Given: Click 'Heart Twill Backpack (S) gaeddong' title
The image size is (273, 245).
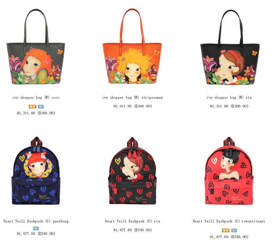Looking at the screenshot, I should tap(36, 221).
